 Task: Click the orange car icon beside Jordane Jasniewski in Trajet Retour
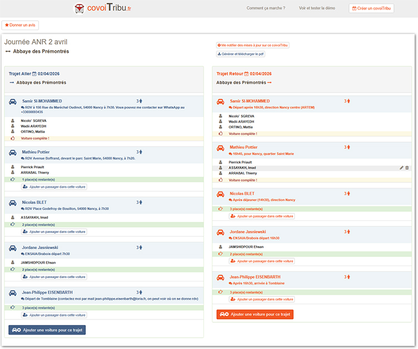[x=220, y=232]
